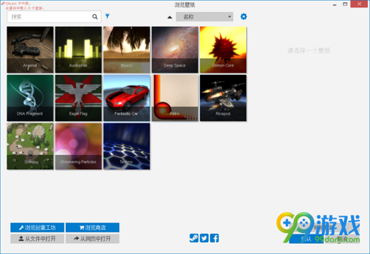Open the Facebook icon link
The height and width of the screenshot is (254, 370).
(214, 238)
